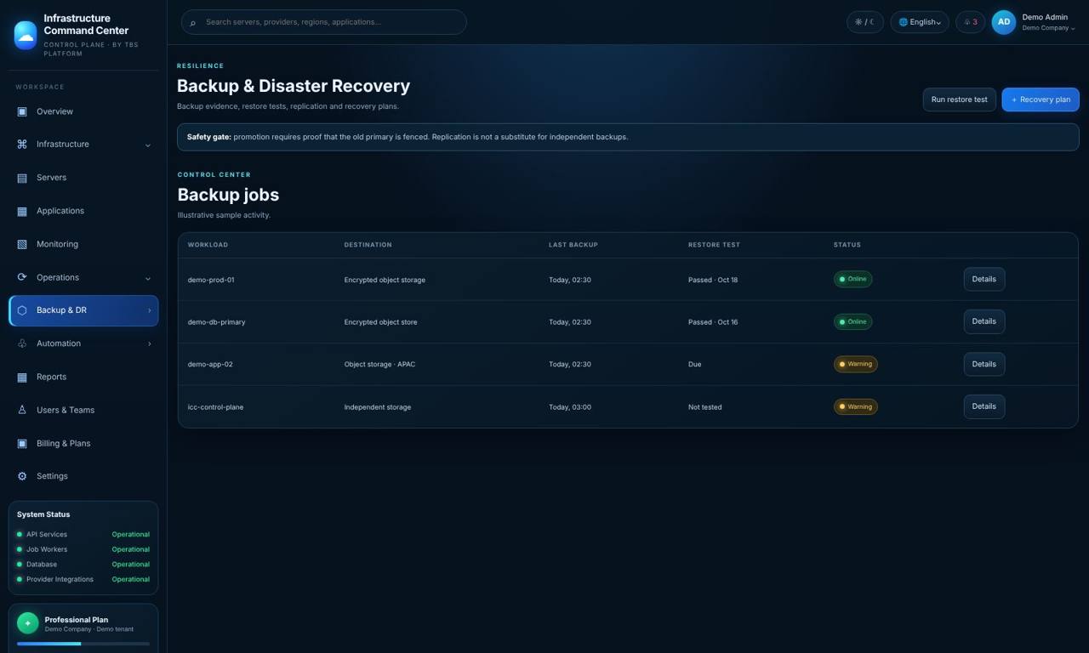This screenshot has width=1089, height=653.
Task: Click the Servers sidebar icon
Action: [x=22, y=178]
